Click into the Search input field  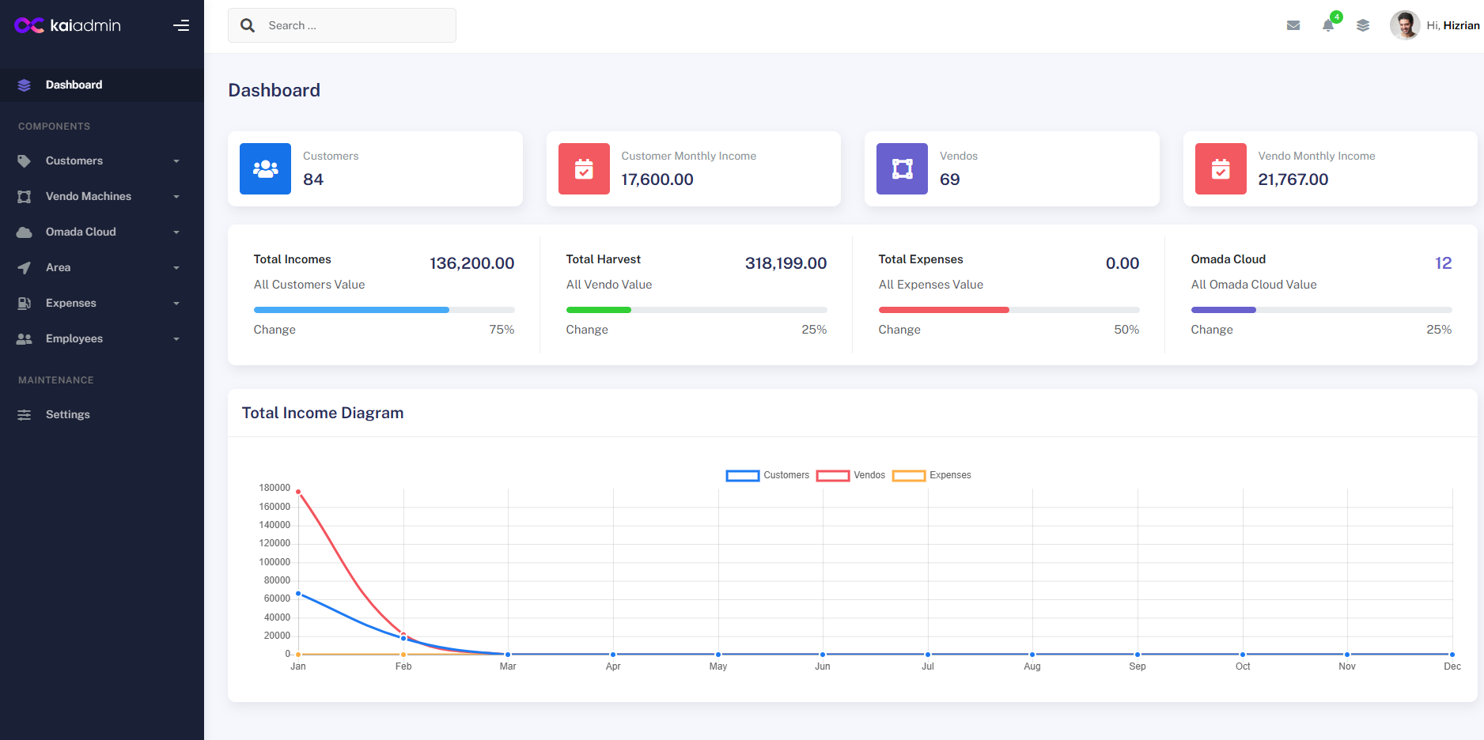point(356,25)
